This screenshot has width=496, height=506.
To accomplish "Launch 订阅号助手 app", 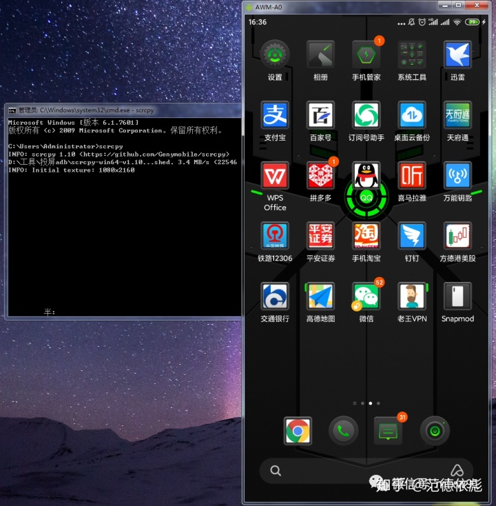I will pyautogui.click(x=366, y=115).
